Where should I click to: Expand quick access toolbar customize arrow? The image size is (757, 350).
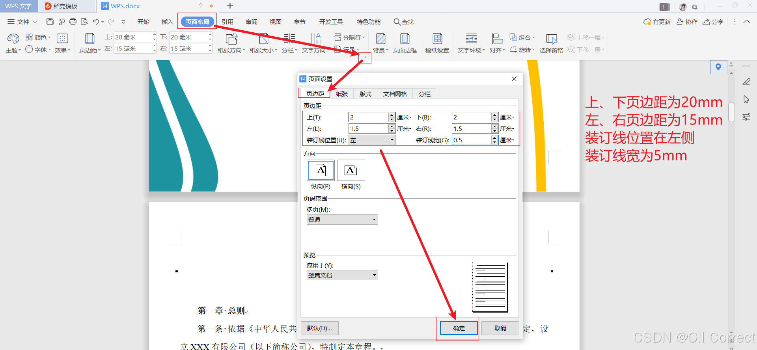click(x=123, y=22)
